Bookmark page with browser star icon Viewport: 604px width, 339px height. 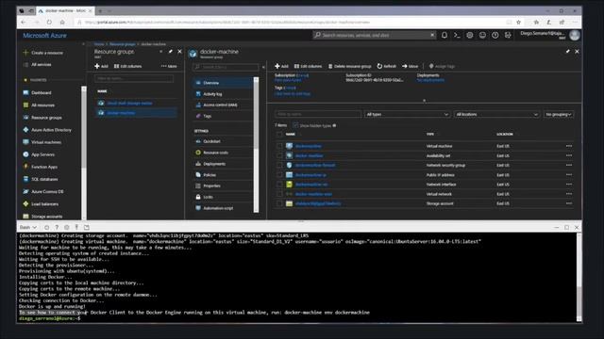click(518, 23)
